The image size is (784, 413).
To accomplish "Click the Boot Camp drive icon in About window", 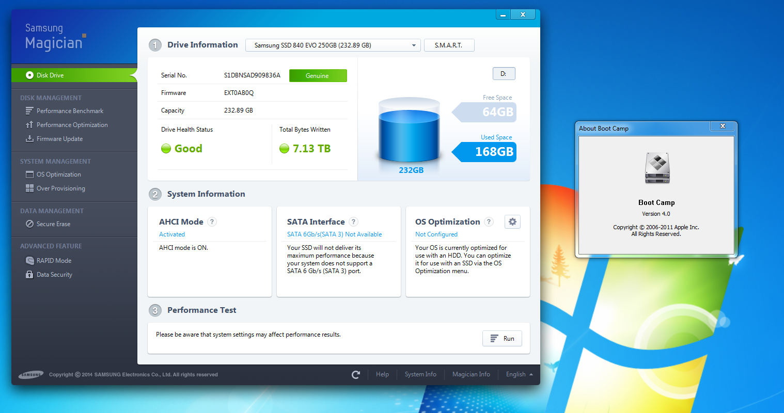I will pyautogui.click(x=657, y=168).
